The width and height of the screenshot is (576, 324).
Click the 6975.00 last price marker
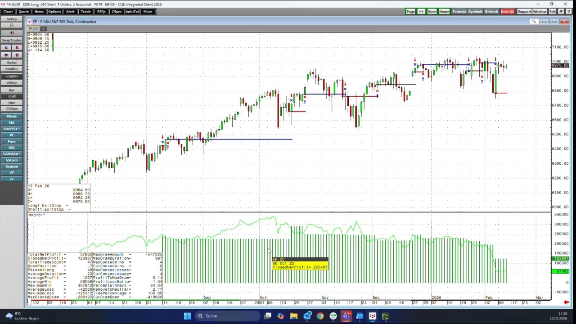[560, 66]
